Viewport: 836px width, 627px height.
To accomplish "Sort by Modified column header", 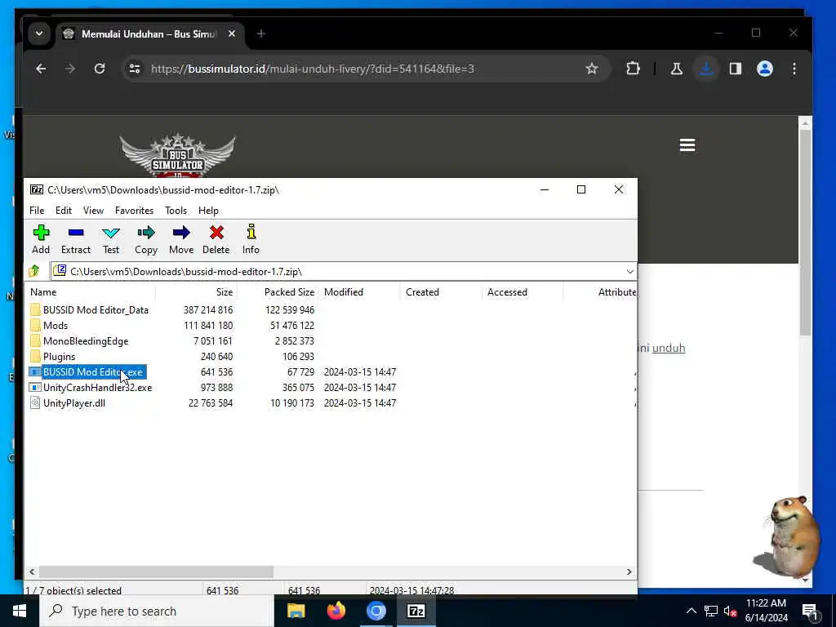I will click(359, 292).
